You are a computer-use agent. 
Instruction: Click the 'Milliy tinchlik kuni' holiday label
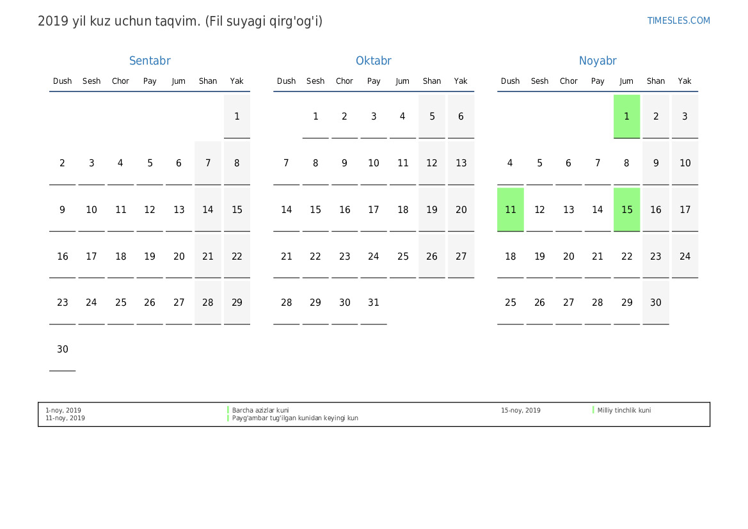point(624,411)
